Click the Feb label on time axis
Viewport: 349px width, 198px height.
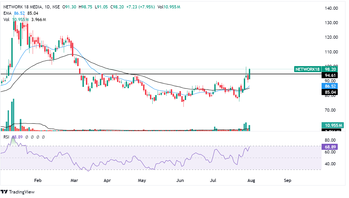tap(38, 181)
